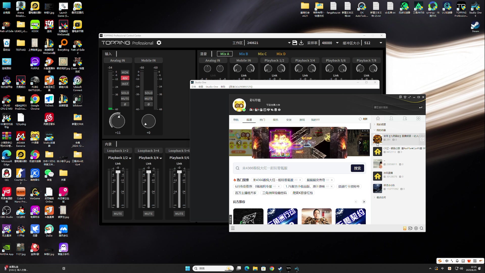This screenshot has height=273, width=485.
Task: Select OBS Studio desktop icon
Action: tap(7, 212)
